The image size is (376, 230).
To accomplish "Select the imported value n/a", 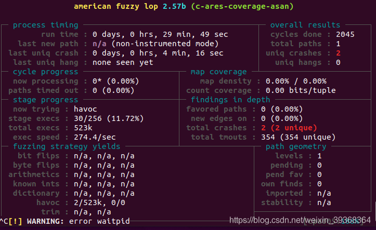I will pos(324,193).
